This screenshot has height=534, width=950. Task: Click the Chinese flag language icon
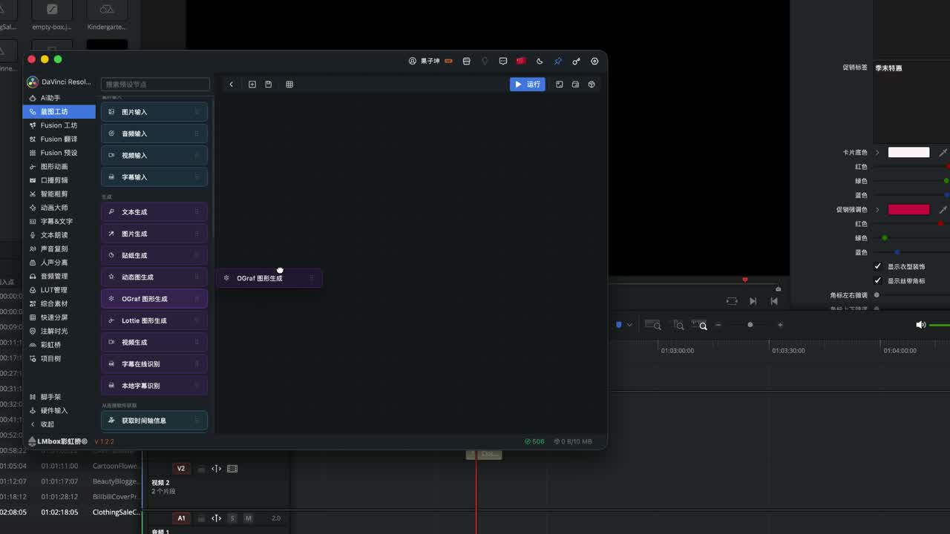(521, 61)
